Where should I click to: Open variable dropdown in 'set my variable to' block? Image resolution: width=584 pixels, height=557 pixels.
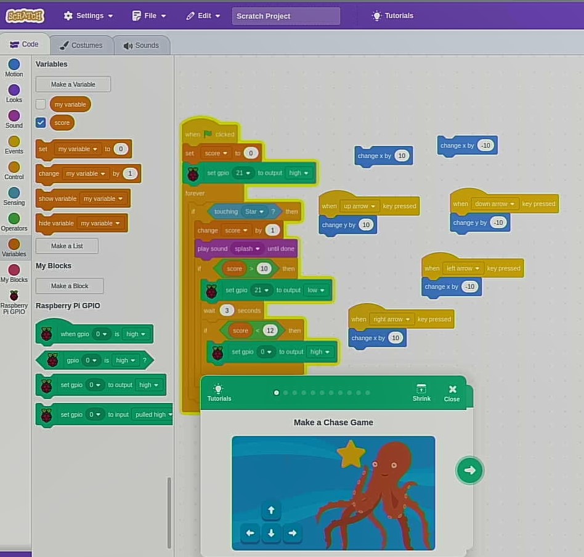point(78,149)
